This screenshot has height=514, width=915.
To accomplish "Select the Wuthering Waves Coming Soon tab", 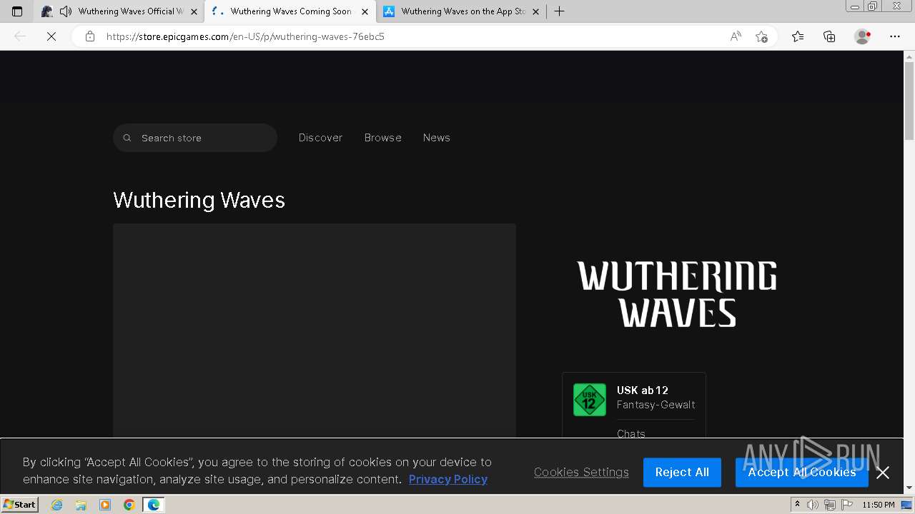I will pos(291,11).
